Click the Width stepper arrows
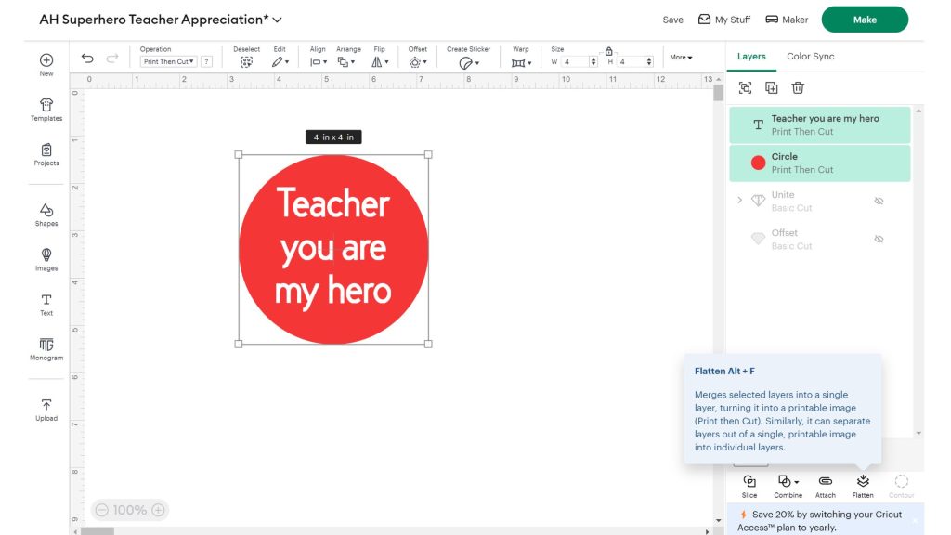The image size is (951, 535). pos(593,61)
